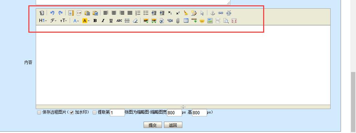This screenshot has width=356, height=133.
Task: Insert a hyperlink
Action: tap(221, 13)
